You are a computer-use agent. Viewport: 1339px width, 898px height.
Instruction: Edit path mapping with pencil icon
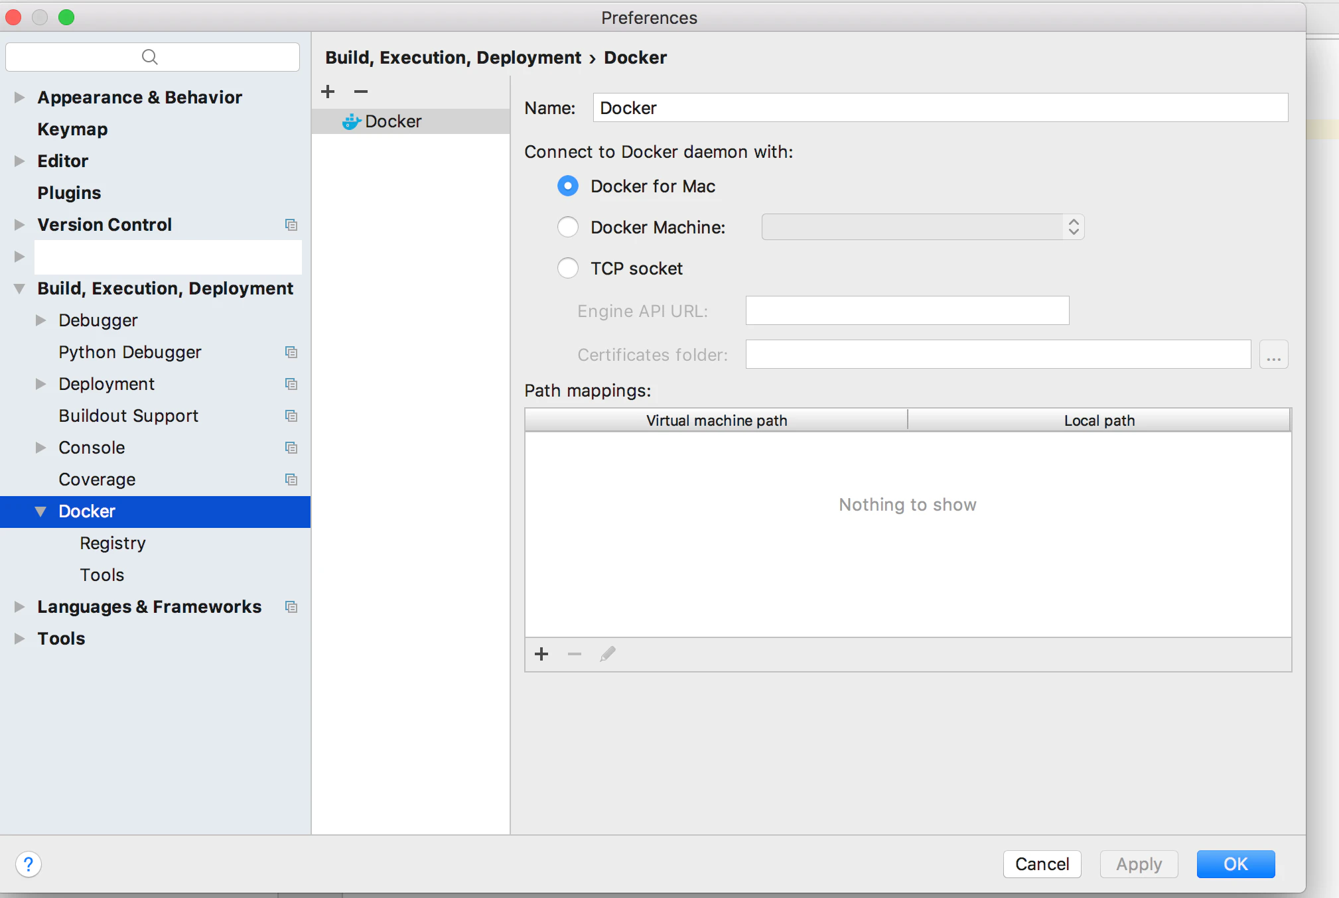pos(608,655)
